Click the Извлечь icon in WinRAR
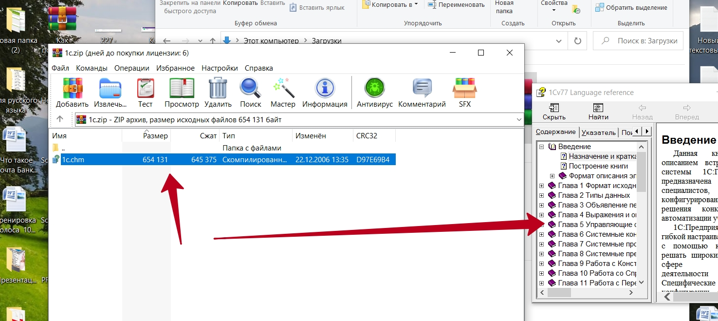Screen dimensions: 718x321 [110, 93]
